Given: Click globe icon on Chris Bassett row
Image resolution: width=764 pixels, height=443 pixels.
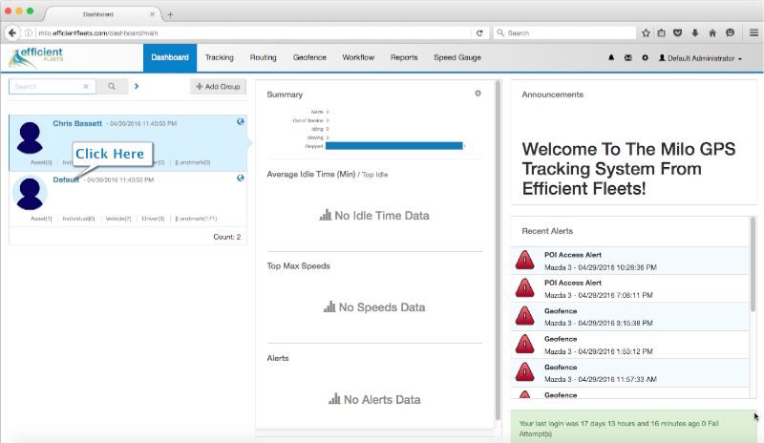Looking at the screenshot, I should point(241,122).
